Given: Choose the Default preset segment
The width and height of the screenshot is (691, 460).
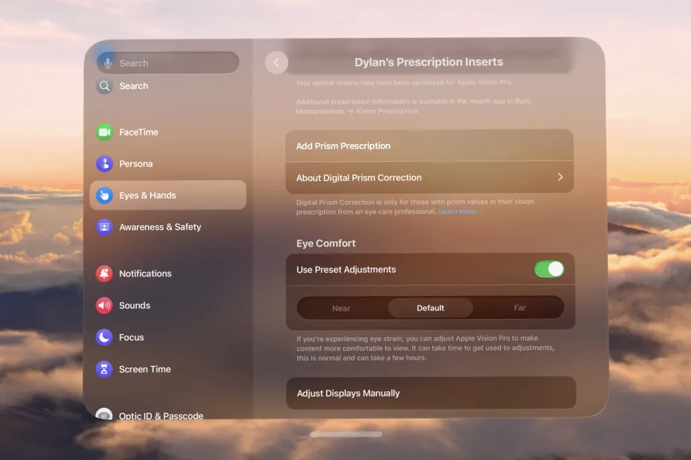Looking at the screenshot, I should [x=431, y=308].
